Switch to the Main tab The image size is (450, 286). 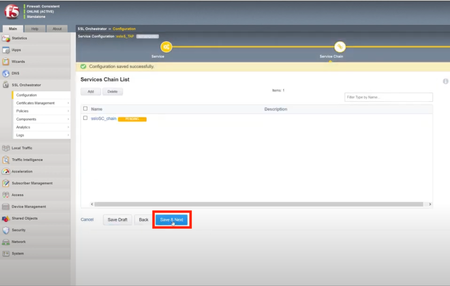point(13,29)
